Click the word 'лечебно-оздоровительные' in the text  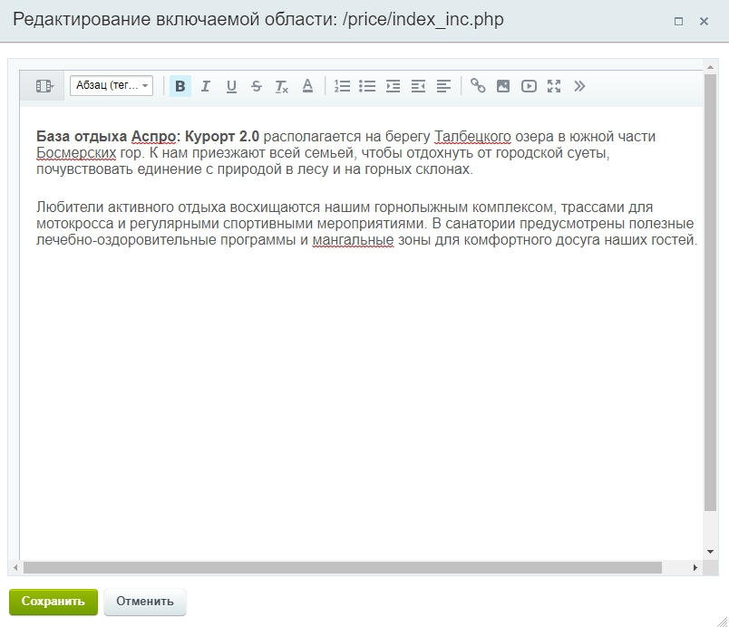pyautogui.click(x=126, y=240)
